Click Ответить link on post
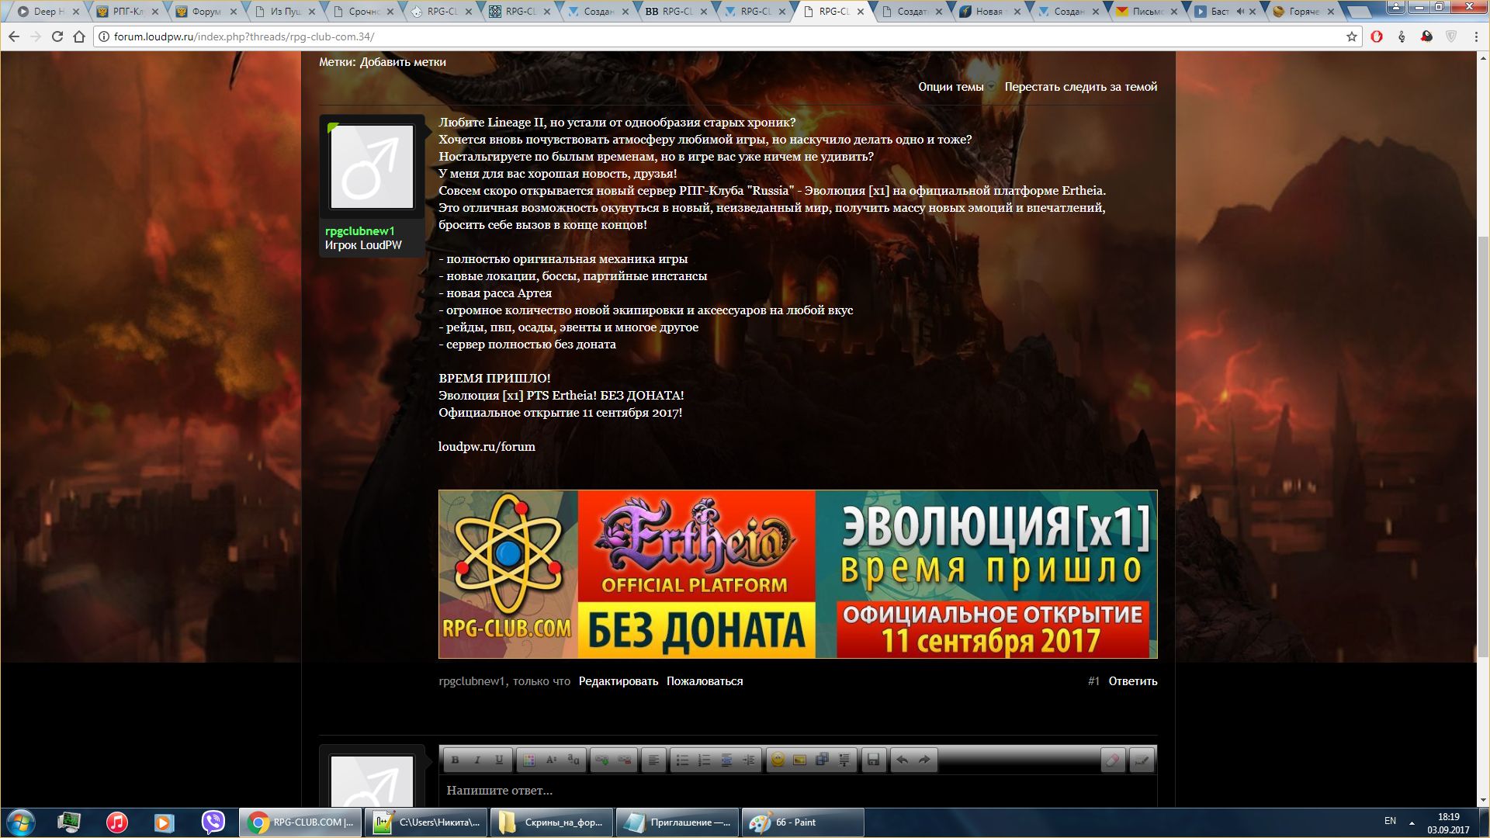The image size is (1490, 838). pos(1132,681)
